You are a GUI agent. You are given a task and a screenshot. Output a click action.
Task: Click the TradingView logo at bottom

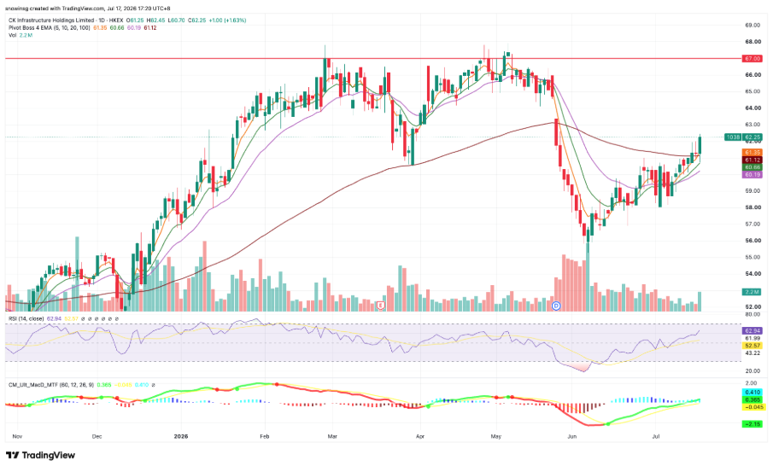click(40, 455)
